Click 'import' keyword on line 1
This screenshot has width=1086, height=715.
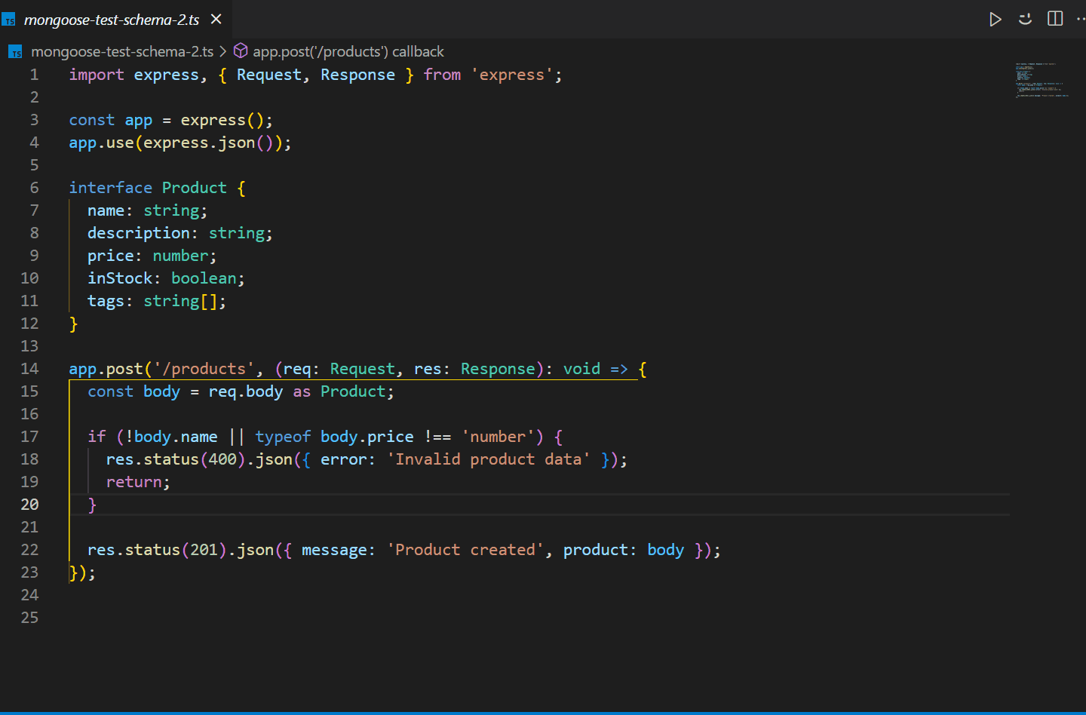[x=97, y=75]
